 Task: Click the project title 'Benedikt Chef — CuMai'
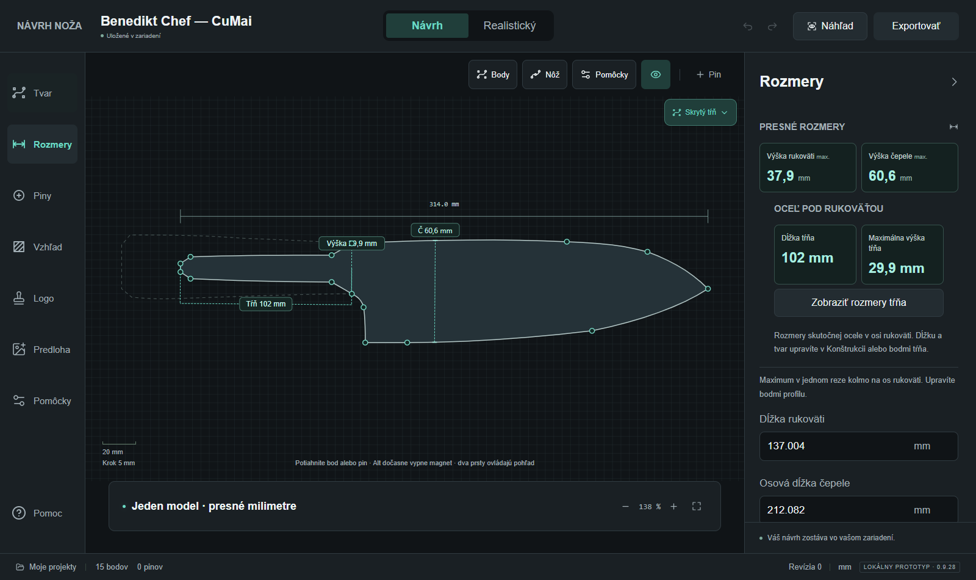[x=176, y=21]
